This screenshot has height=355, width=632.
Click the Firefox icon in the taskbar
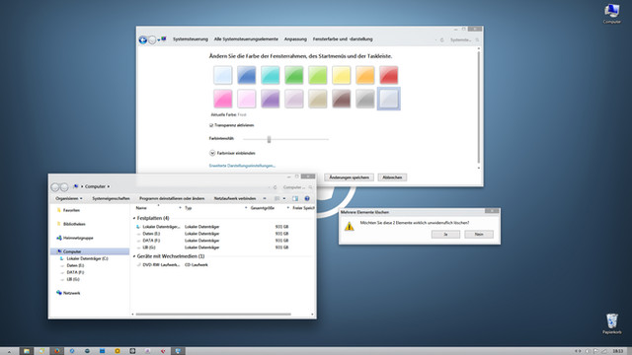pyautogui.click(x=57, y=351)
